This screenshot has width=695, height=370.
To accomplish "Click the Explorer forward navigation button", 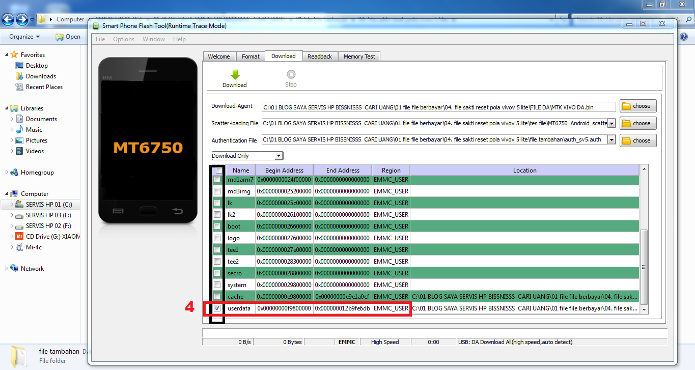I will point(22,20).
